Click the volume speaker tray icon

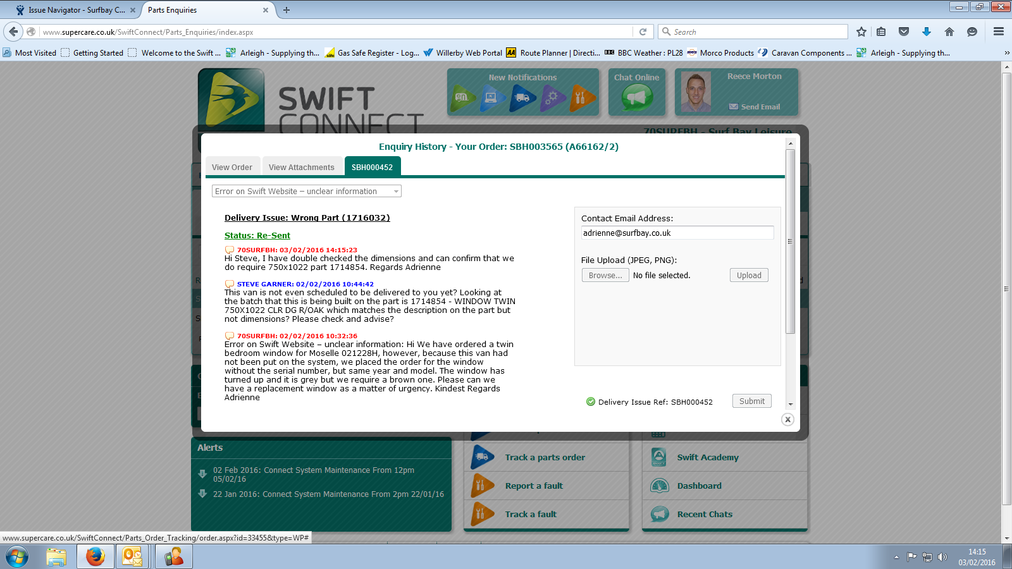click(942, 557)
